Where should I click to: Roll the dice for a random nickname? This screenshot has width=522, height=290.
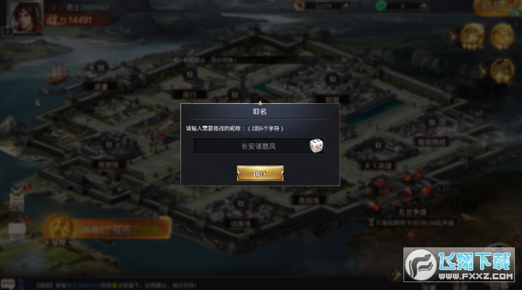click(x=316, y=146)
